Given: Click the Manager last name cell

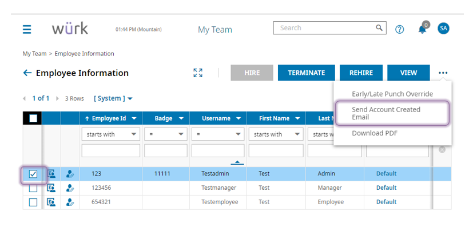Looking at the screenshot, I should point(329,188).
